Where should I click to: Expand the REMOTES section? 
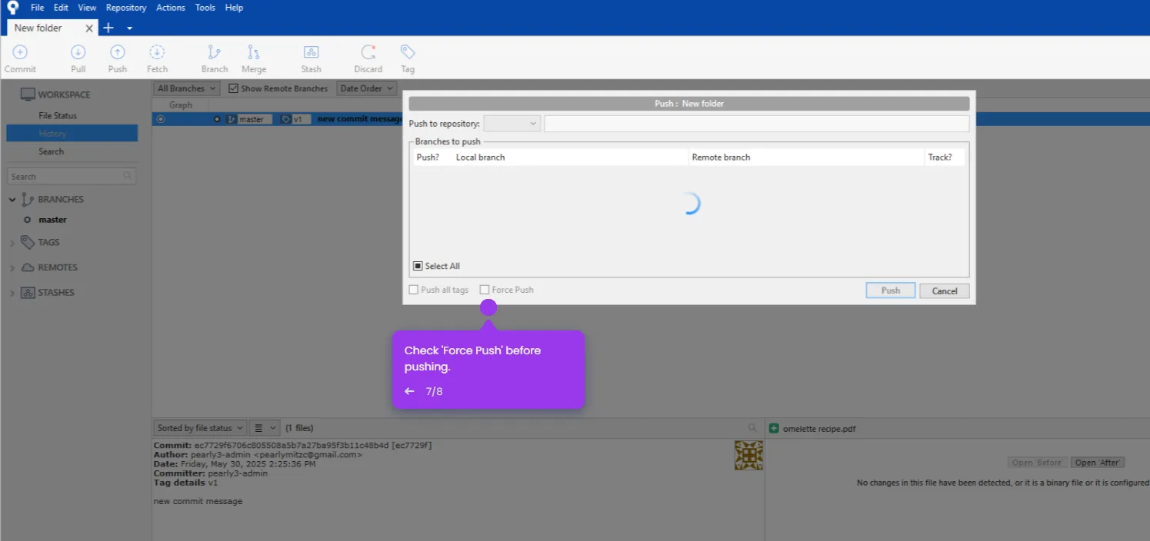[x=12, y=268]
